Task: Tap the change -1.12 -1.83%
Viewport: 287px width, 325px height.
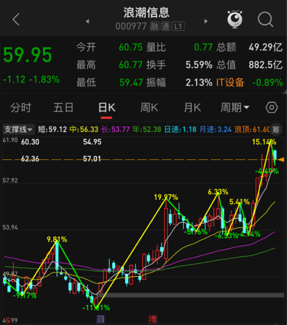Action: pyautogui.click(x=31, y=80)
